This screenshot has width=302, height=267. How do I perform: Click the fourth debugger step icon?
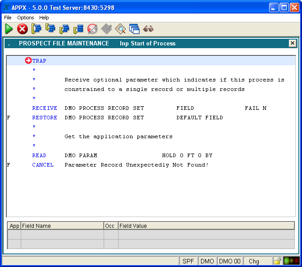(x=78, y=29)
